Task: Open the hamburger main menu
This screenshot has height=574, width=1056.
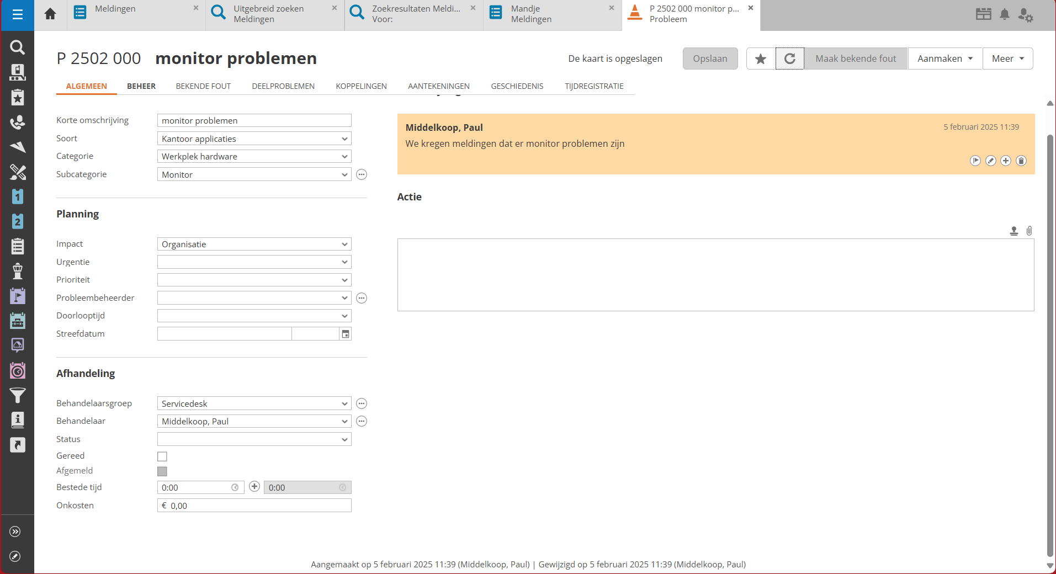Action: point(17,15)
